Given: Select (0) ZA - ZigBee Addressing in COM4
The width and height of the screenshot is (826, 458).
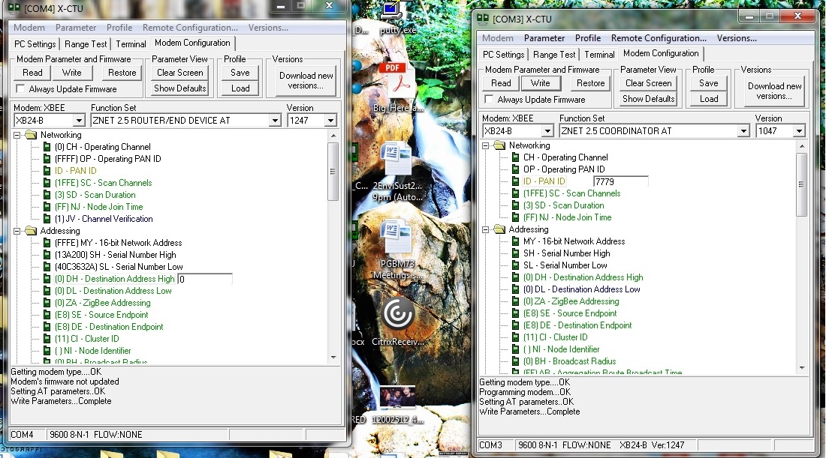Looking at the screenshot, I should click(103, 303).
